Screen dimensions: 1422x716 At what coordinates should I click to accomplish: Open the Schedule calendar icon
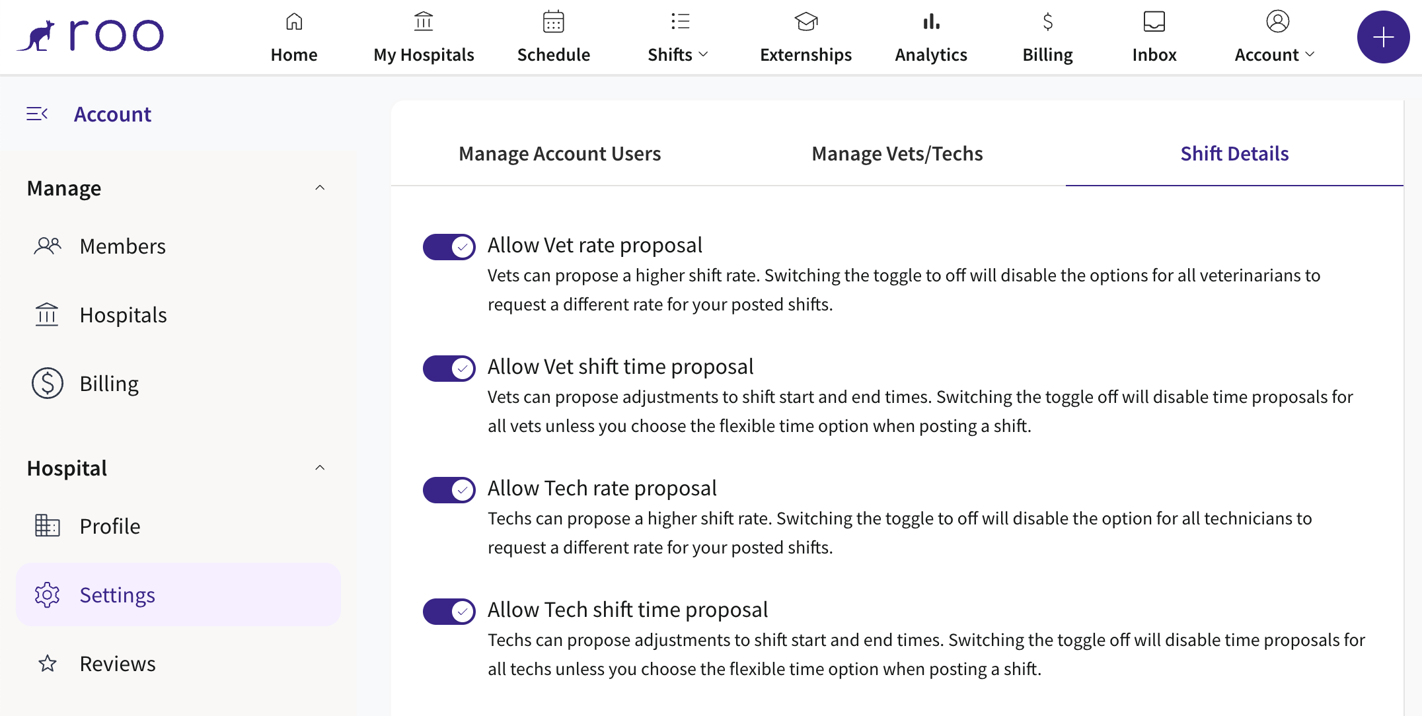pyautogui.click(x=553, y=22)
